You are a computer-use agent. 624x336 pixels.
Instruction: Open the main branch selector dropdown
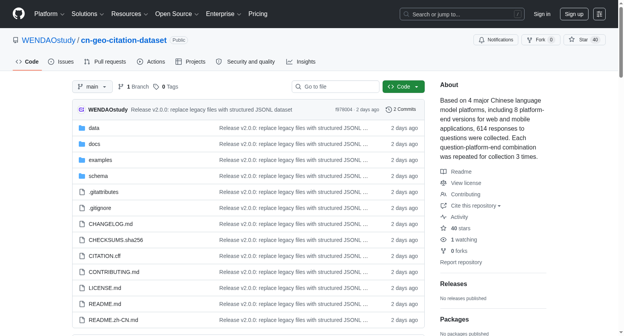(x=92, y=87)
